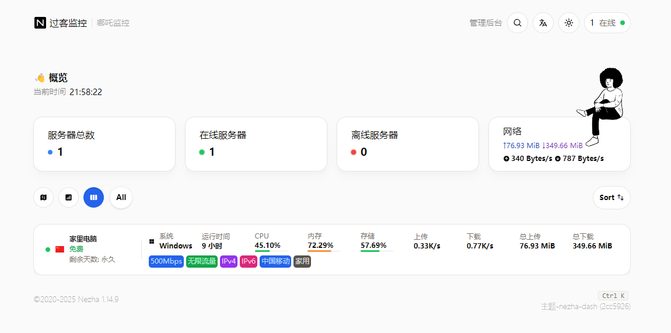Click the 服务器总数 total servers card
Viewport: 671px width, 333px height.
[104, 144]
